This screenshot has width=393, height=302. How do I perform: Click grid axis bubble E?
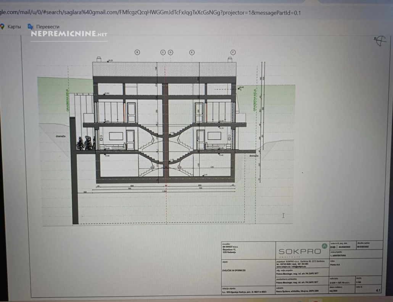point(192,52)
